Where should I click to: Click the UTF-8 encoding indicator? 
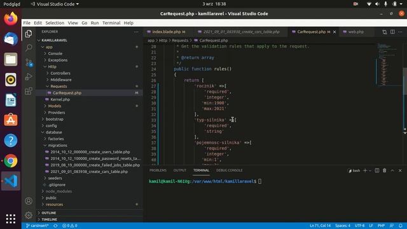click(x=359, y=226)
